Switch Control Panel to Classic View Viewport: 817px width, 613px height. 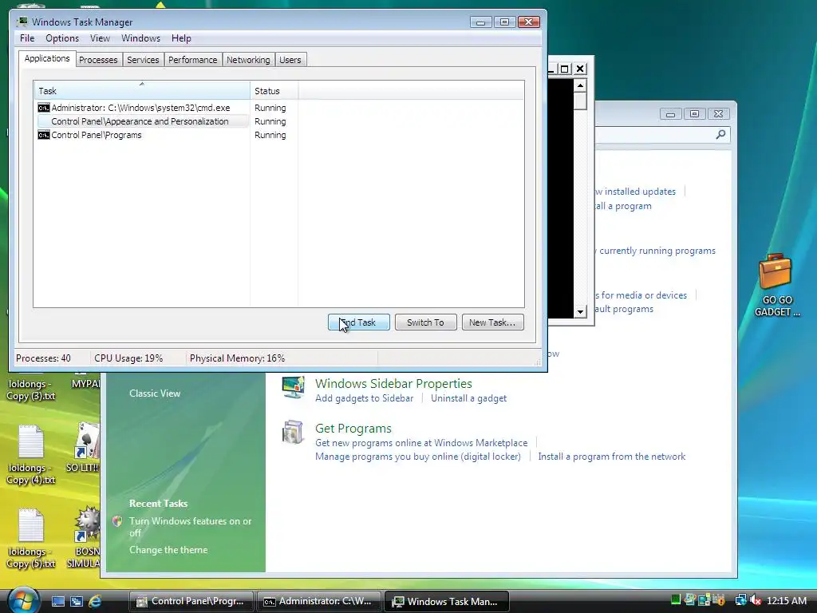click(155, 394)
